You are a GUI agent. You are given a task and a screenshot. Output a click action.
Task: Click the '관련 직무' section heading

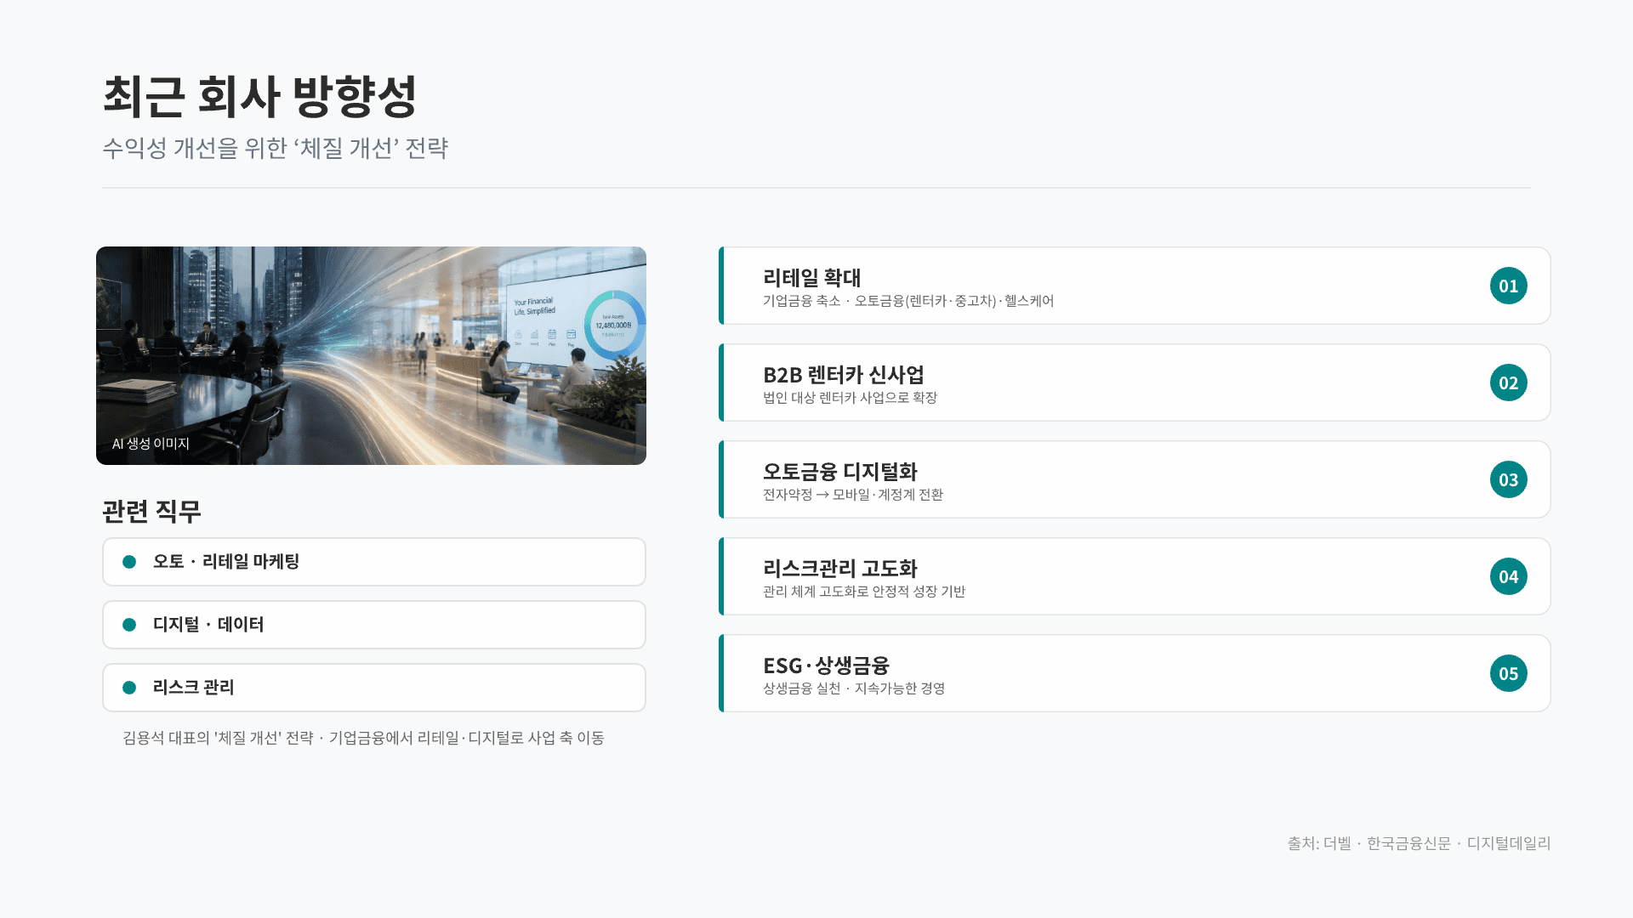pyautogui.click(x=151, y=511)
